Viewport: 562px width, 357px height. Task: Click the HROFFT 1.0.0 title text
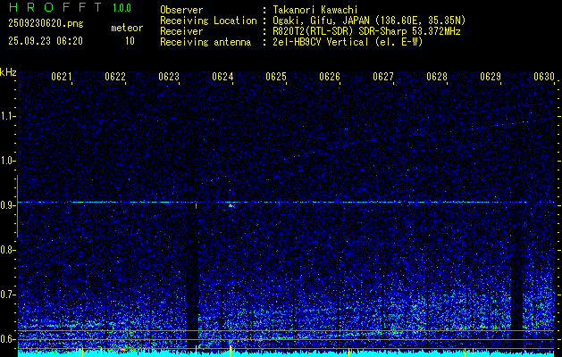[x=71, y=7]
